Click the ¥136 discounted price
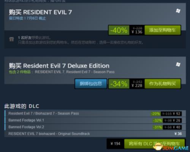 click(x=137, y=32)
